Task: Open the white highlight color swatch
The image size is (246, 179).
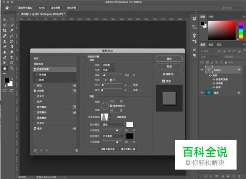Action: [129, 125]
